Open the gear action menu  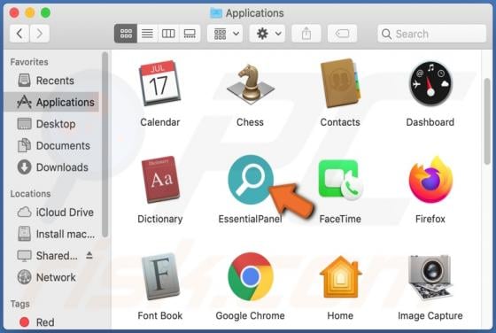[x=267, y=33]
